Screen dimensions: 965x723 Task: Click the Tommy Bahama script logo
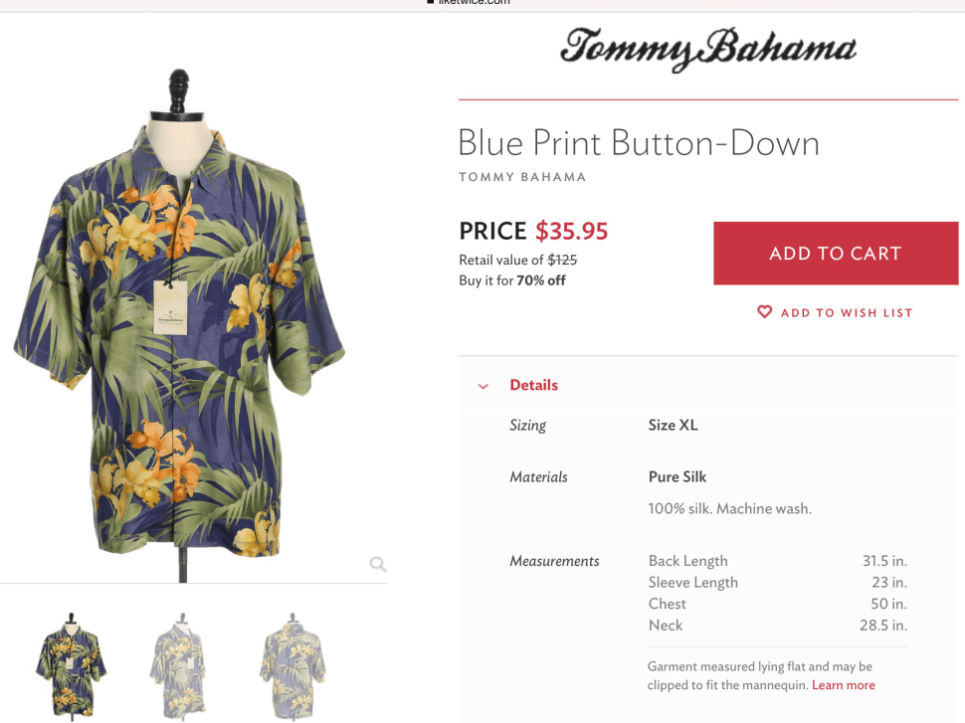707,49
